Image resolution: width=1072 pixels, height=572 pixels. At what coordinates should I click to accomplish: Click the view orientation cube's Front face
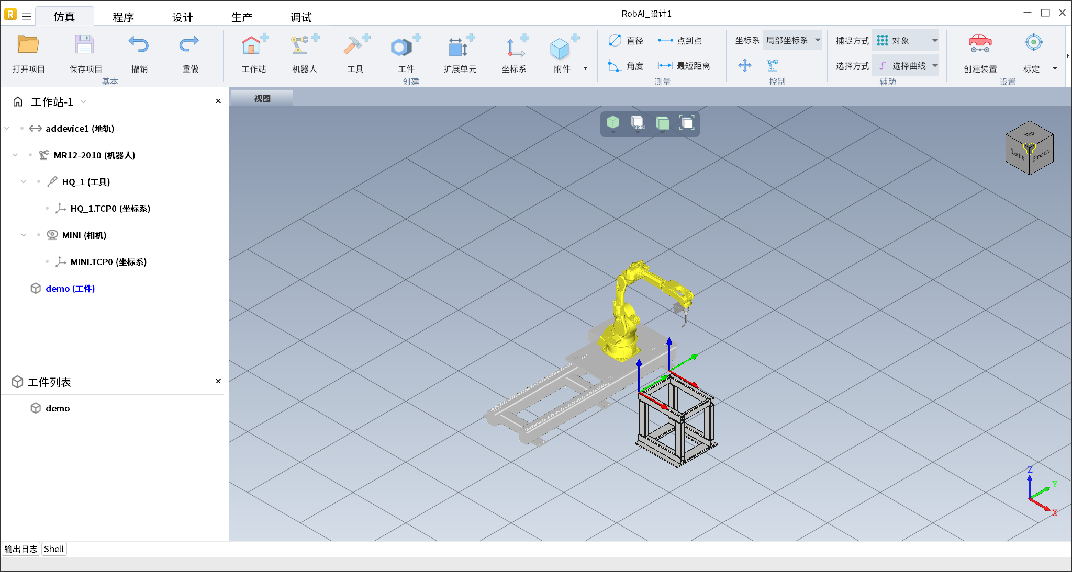(1041, 156)
